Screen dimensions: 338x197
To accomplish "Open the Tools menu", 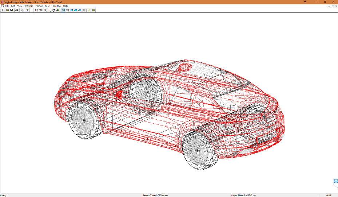I will 48,6.
